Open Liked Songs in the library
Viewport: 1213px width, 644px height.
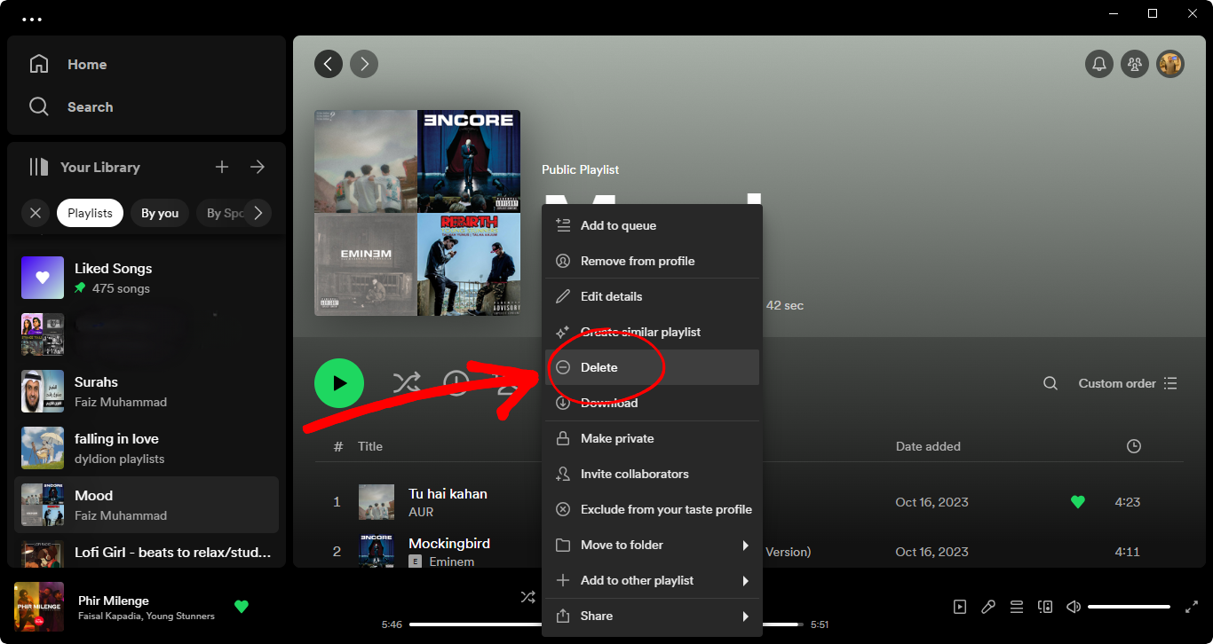pos(147,278)
